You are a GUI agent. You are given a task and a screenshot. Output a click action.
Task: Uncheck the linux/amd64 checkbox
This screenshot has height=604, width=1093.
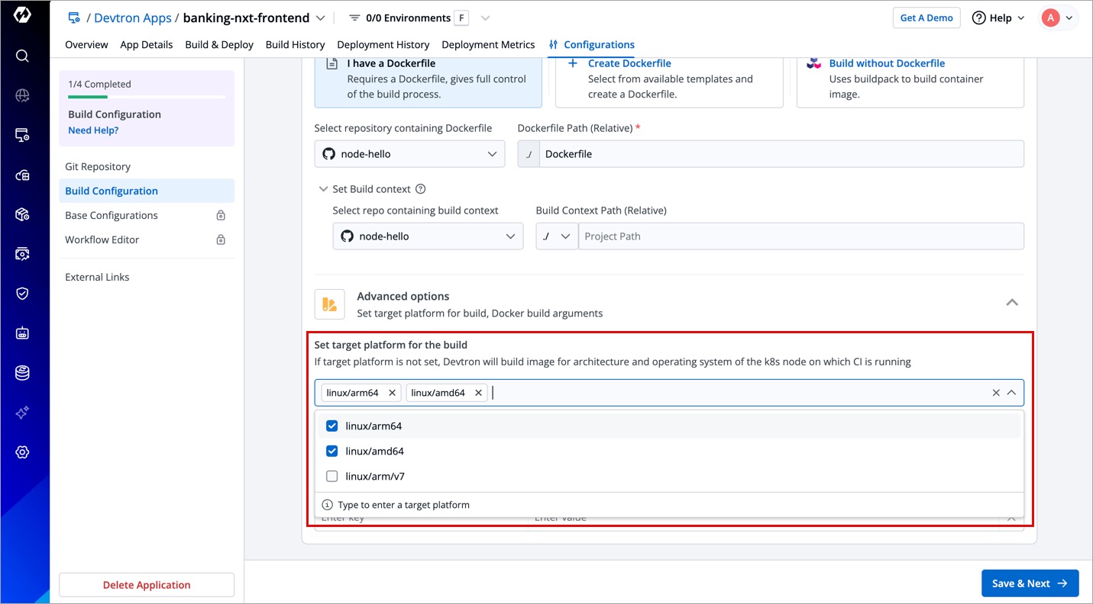point(332,451)
